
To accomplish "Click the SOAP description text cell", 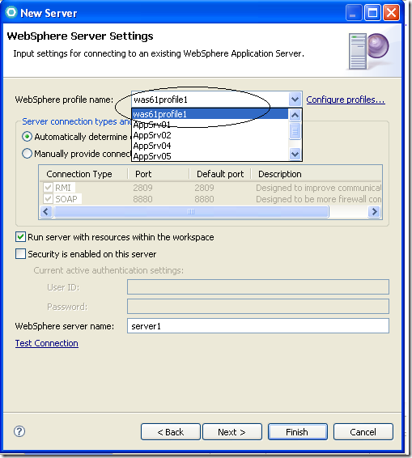I will [x=318, y=199].
